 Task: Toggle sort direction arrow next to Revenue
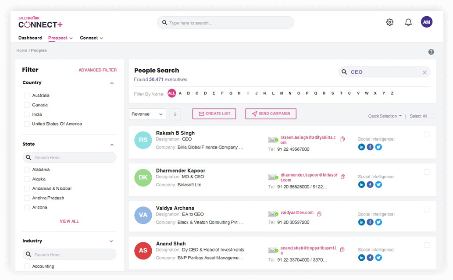pyautogui.click(x=175, y=114)
